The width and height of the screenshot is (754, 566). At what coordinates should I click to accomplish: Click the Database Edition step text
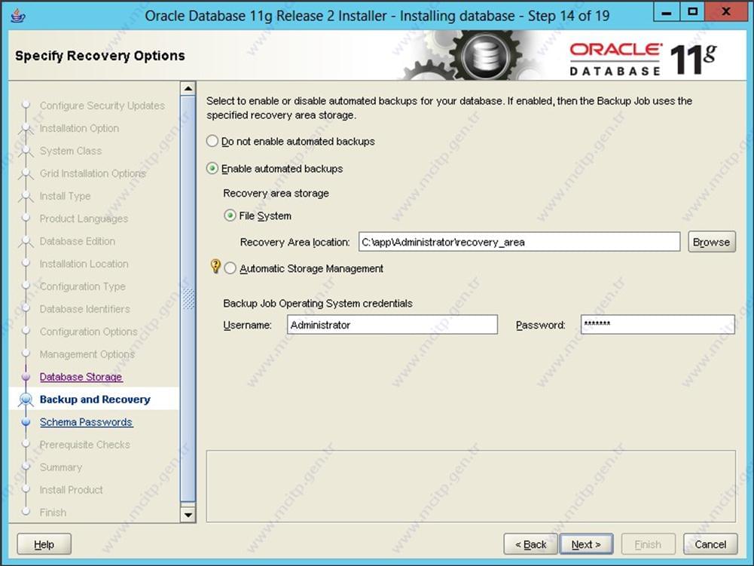(x=77, y=241)
